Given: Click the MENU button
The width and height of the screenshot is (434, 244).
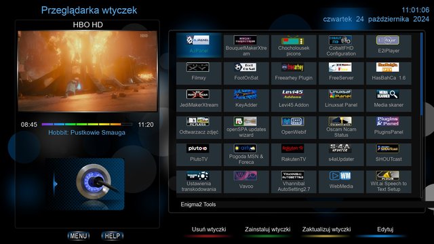Looking at the screenshot, I should [79, 236].
